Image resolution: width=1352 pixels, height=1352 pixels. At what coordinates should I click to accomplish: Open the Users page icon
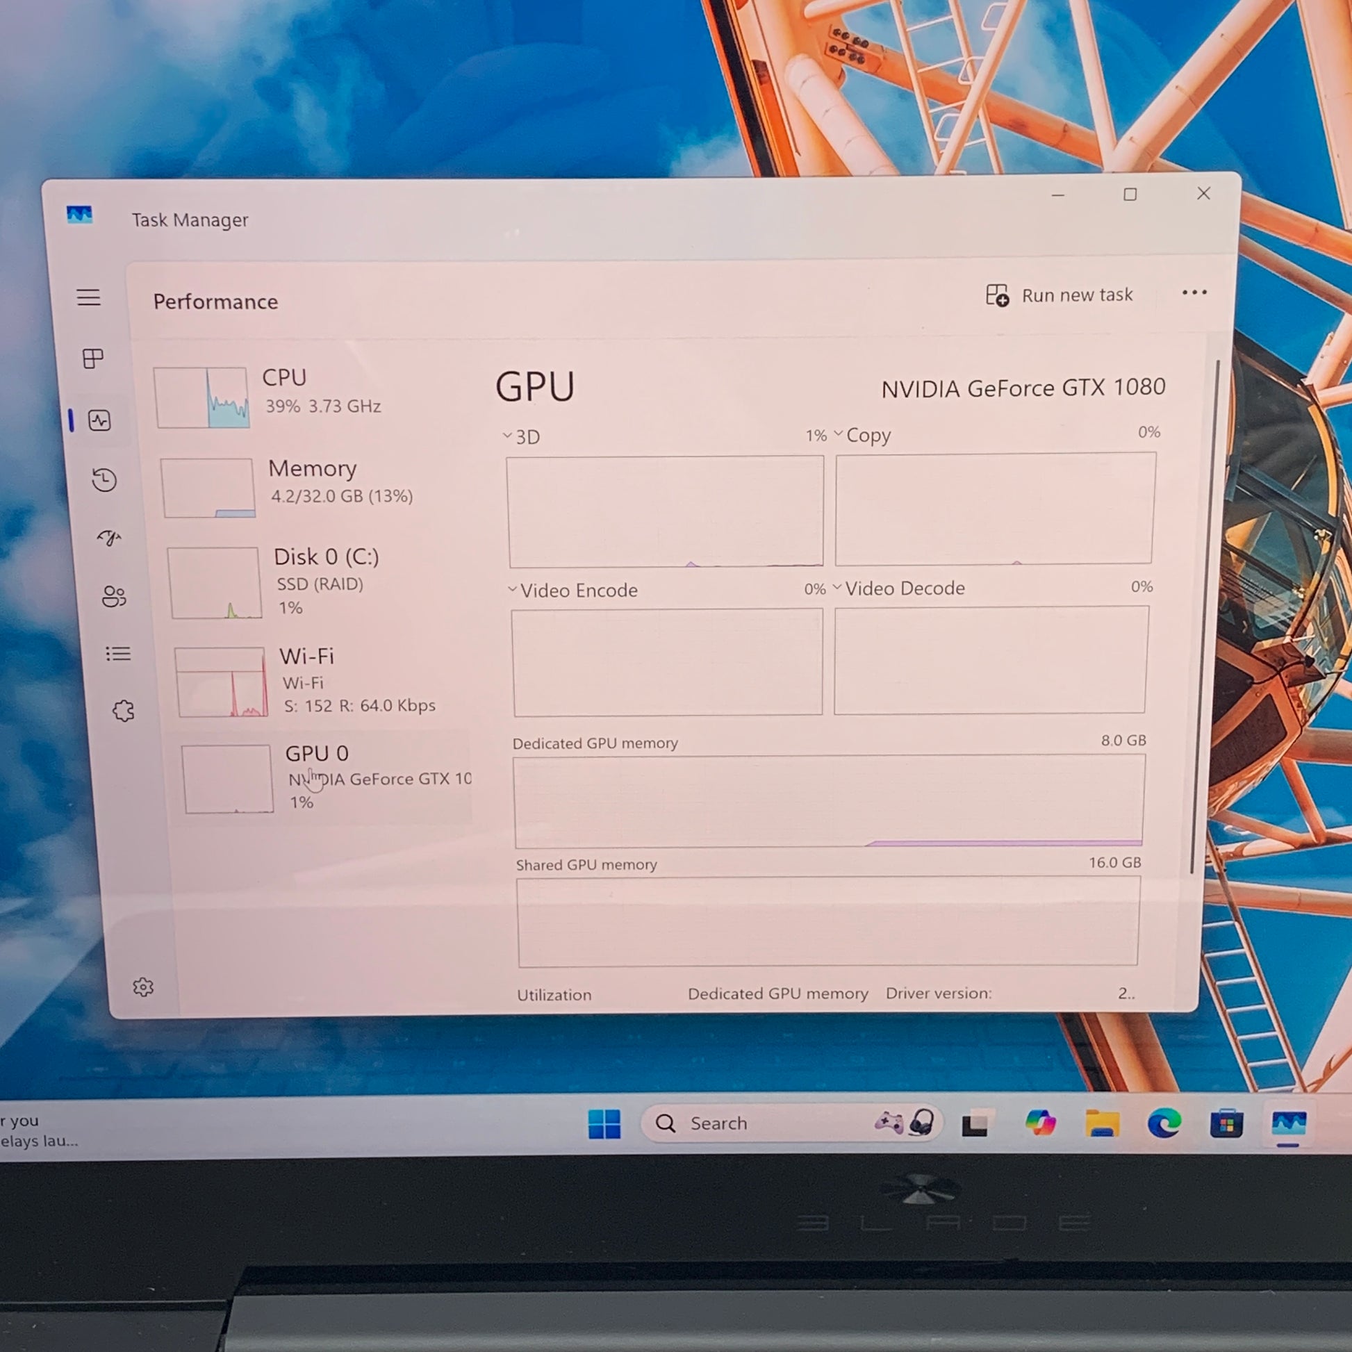click(114, 596)
